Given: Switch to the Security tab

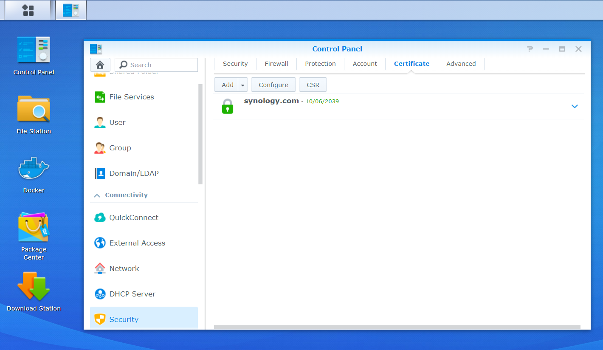Looking at the screenshot, I should pos(235,64).
